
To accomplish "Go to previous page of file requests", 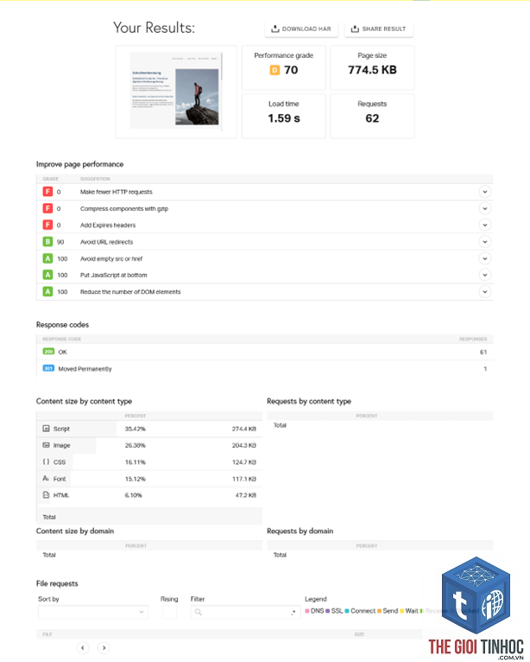I will click(x=83, y=647).
